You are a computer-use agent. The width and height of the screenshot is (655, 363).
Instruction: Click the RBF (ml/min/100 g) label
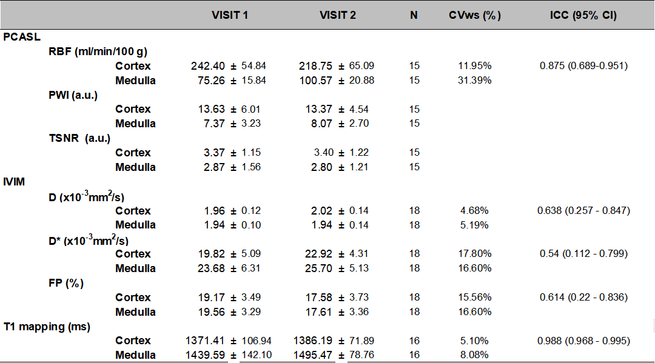pyautogui.click(x=98, y=52)
